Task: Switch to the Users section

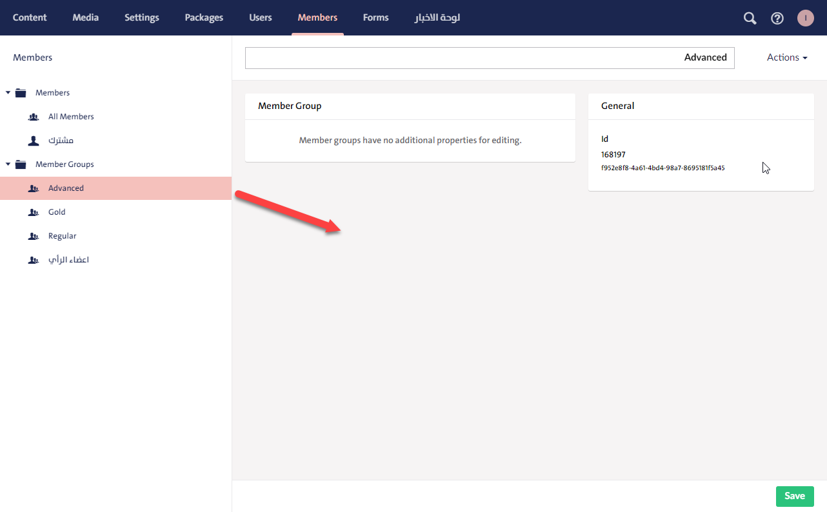Action: [x=261, y=17]
